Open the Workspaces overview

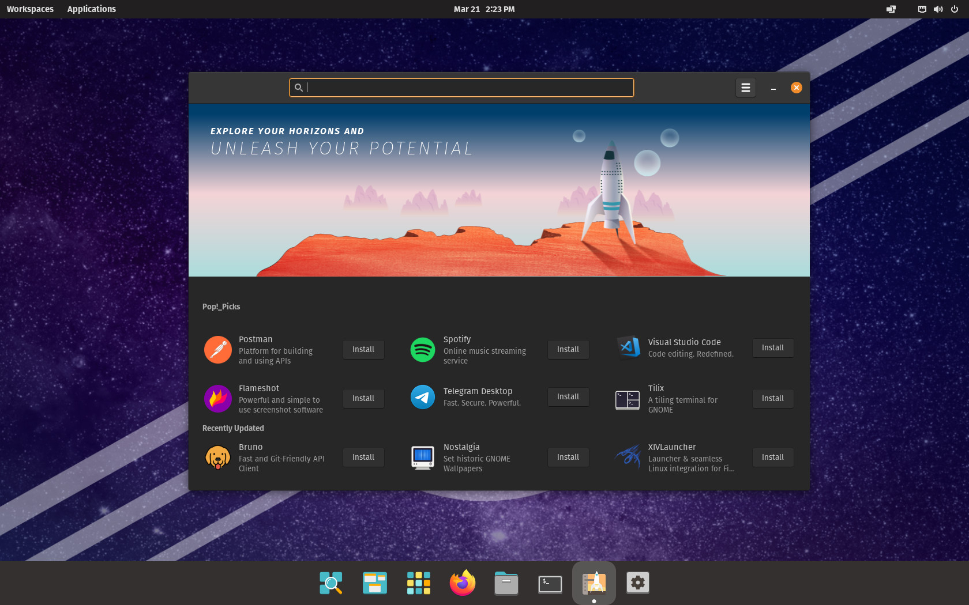point(30,9)
